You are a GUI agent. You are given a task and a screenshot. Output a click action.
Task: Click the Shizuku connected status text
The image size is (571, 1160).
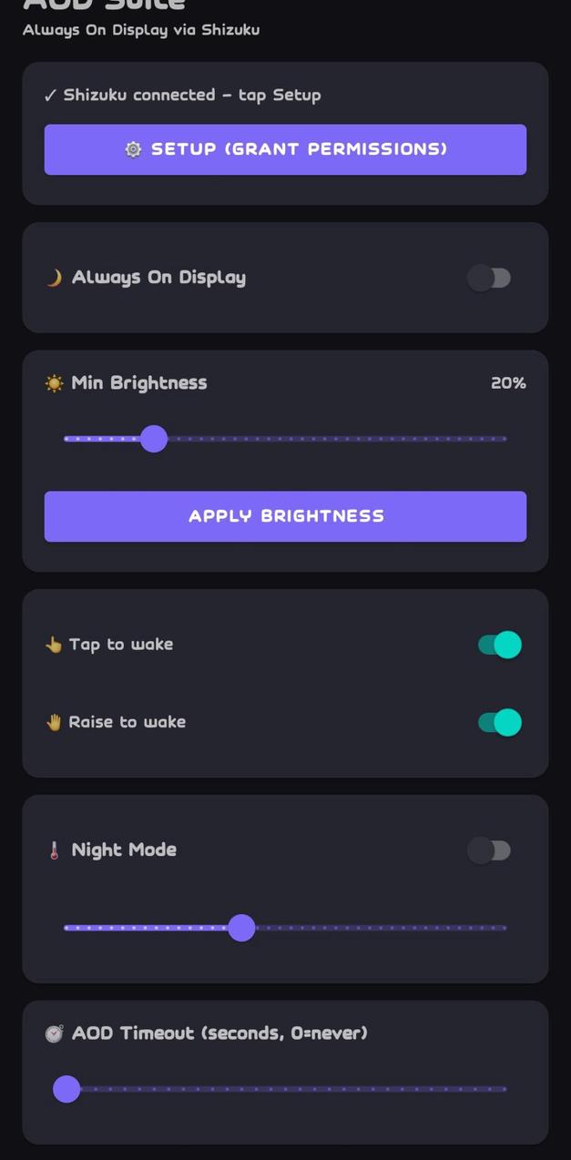(182, 95)
